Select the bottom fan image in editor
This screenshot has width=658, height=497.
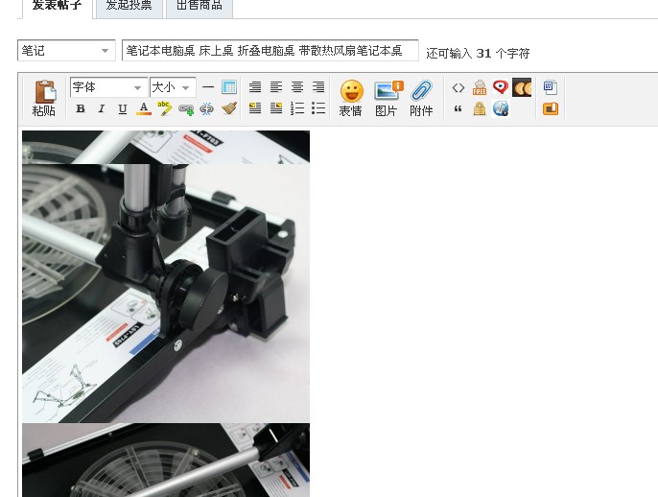click(x=166, y=461)
